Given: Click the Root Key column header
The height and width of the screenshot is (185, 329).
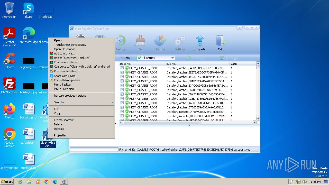Looking at the screenshot, I should click(x=142, y=64).
